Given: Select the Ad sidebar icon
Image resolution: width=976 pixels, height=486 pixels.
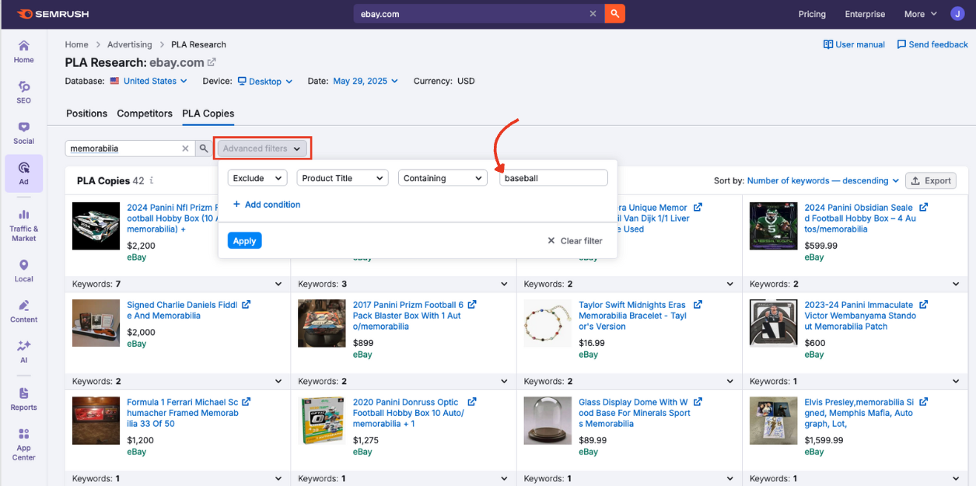Looking at the screenshot, I should (23, 173).
